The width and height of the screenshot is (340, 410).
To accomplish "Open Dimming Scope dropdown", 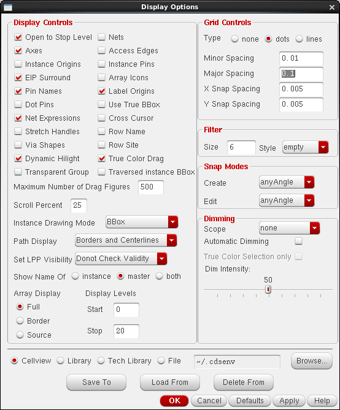I will coord(290,228).
